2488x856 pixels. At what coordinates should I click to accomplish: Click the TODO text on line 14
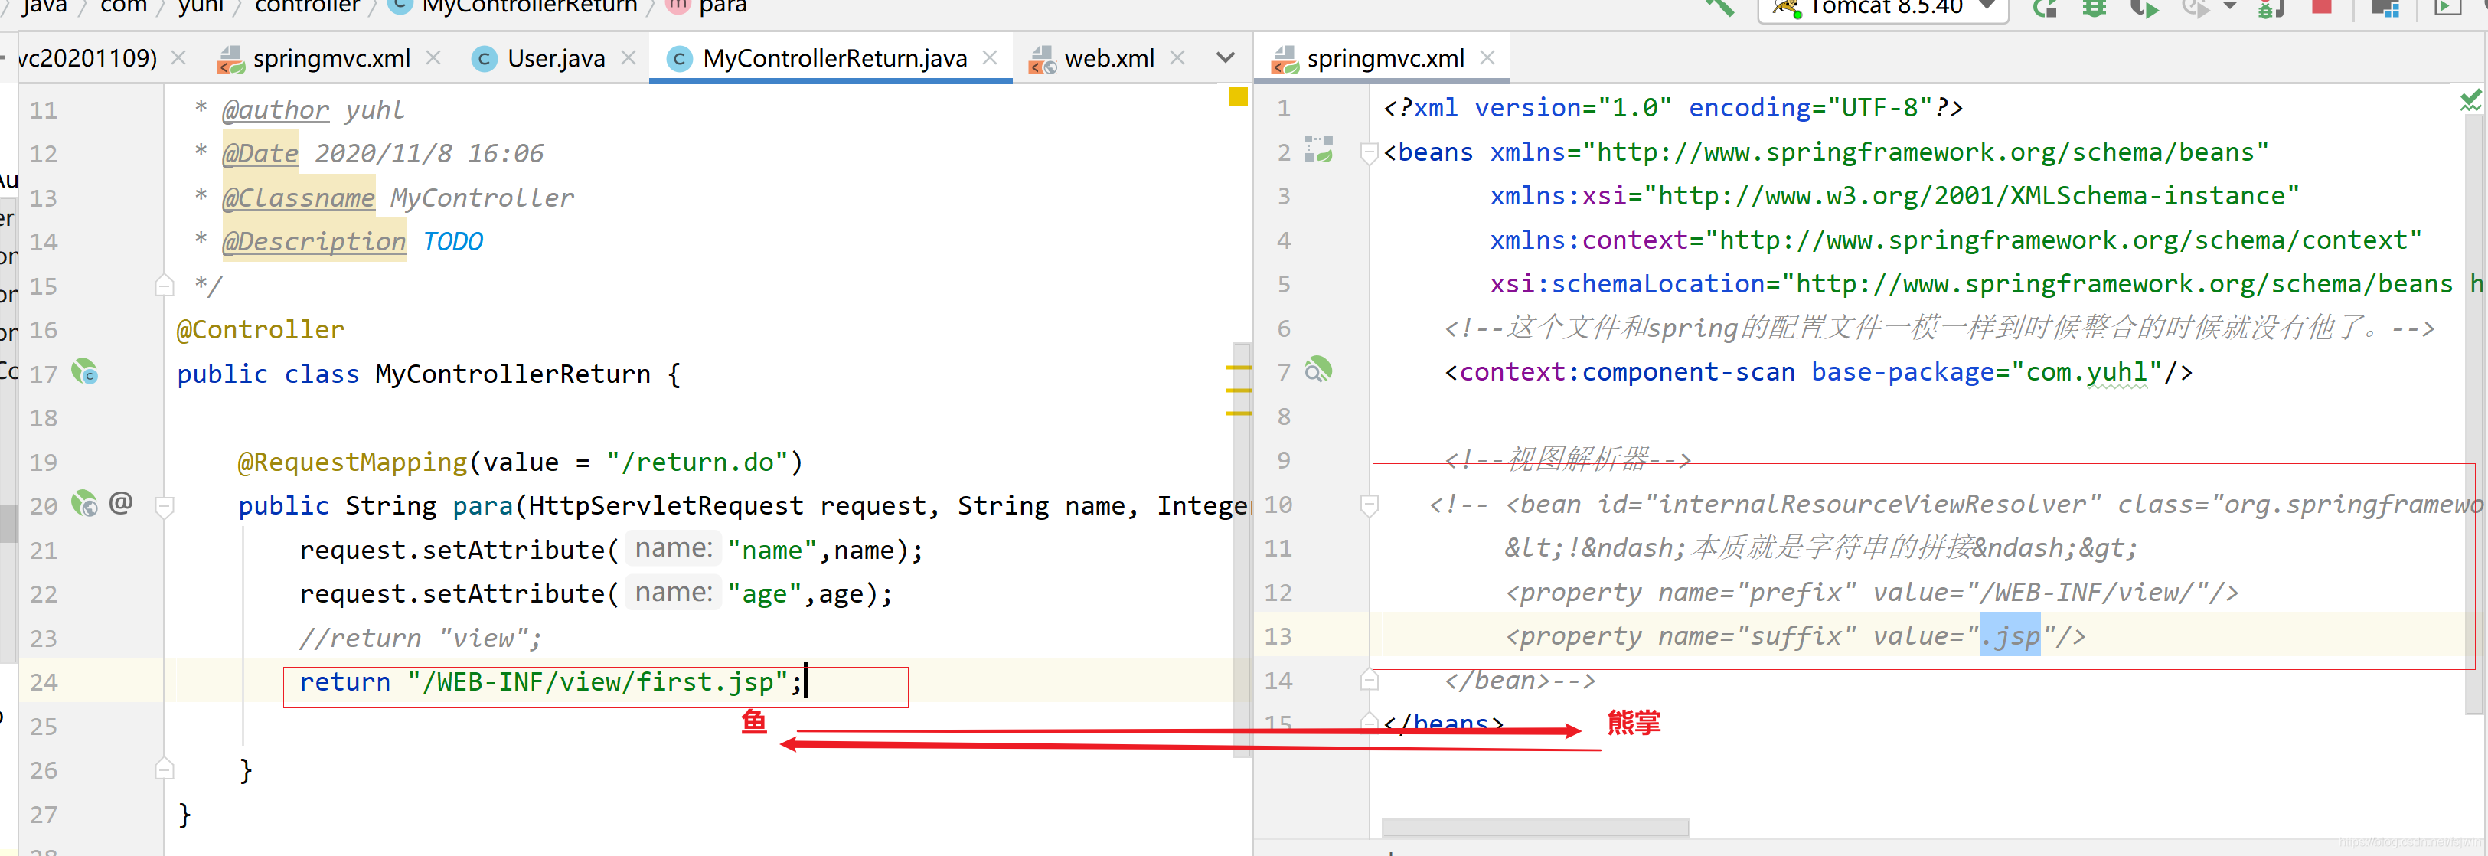[x=453, y=241]
